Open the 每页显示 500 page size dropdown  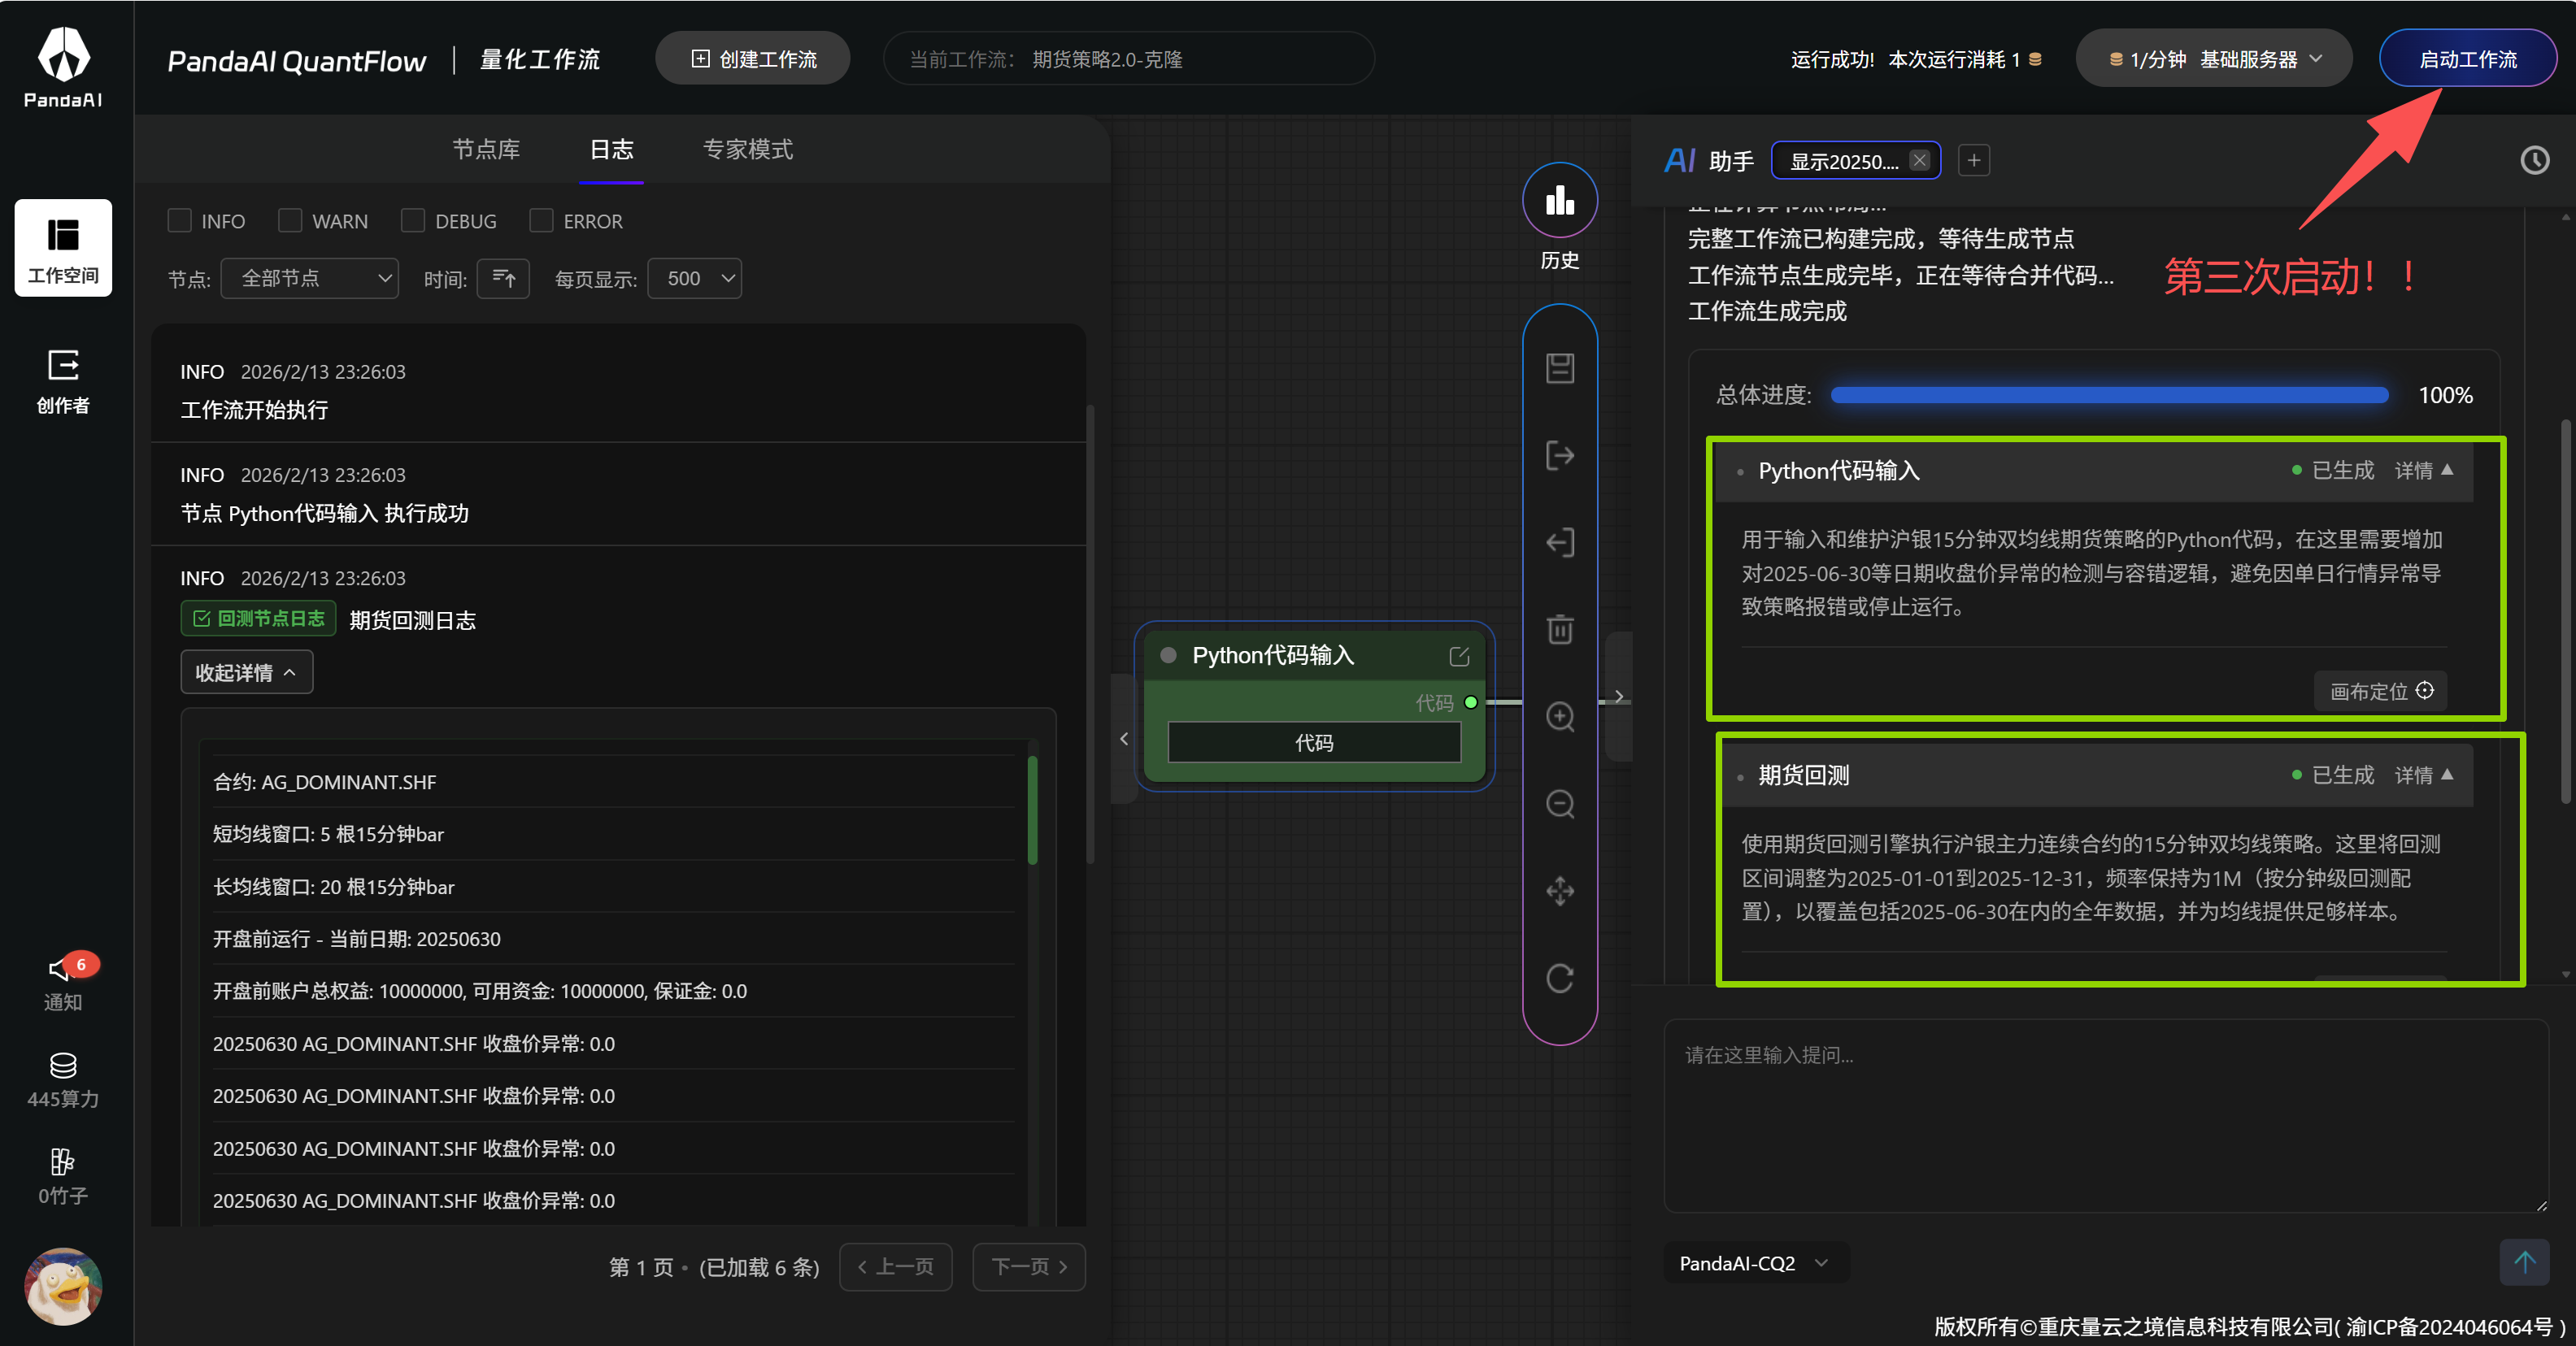(x=695, y=278)
